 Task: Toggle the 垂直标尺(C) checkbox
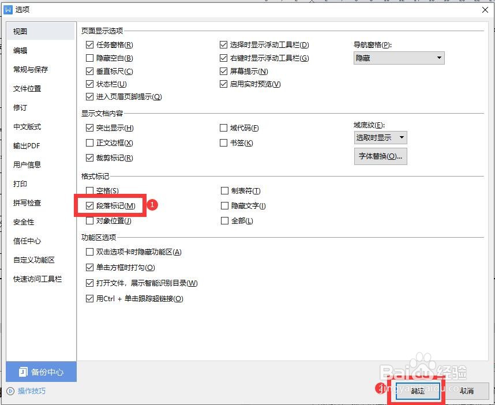[89, 72]
